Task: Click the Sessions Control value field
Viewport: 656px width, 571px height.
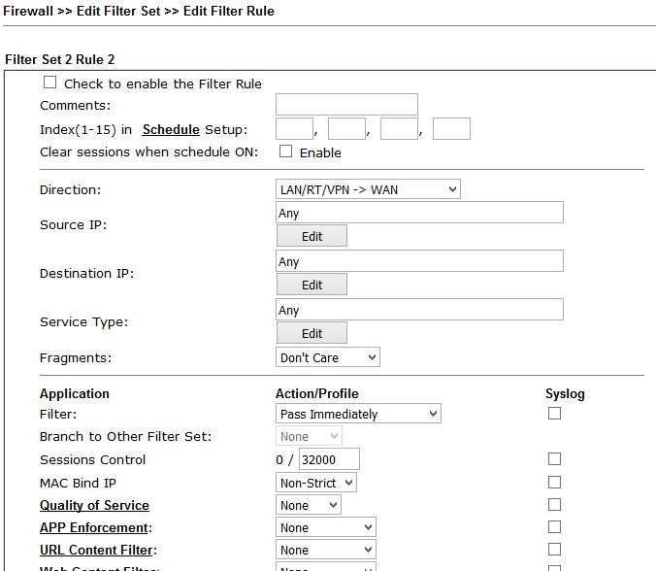Action: click(329, 459)
